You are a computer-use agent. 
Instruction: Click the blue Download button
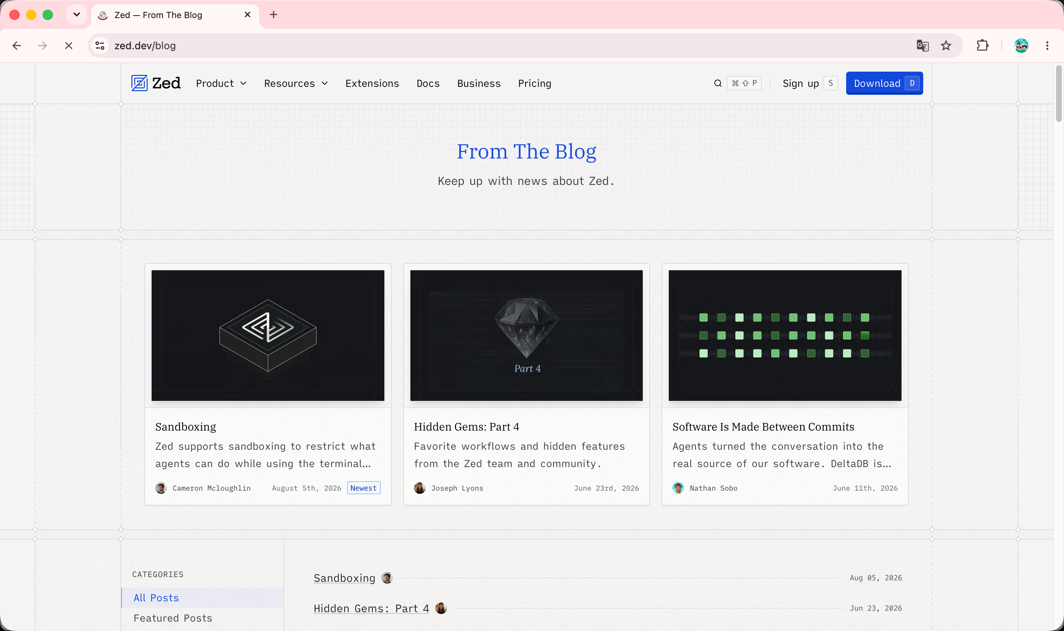point(884,83)
